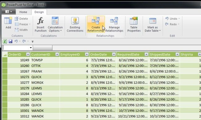
Task: Click the select-all table corner
Action: pyautogui.click(x=5, y=55)
